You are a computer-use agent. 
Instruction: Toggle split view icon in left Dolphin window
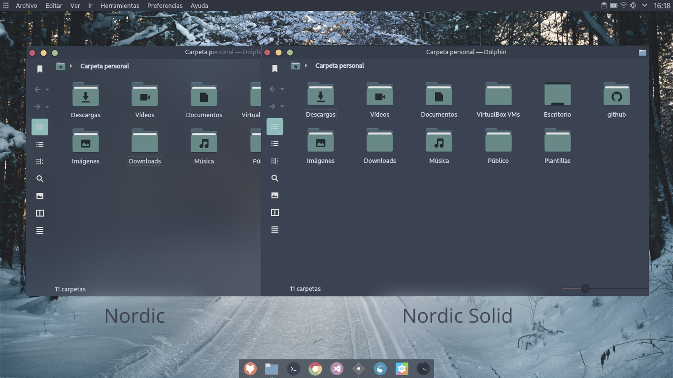40,213
